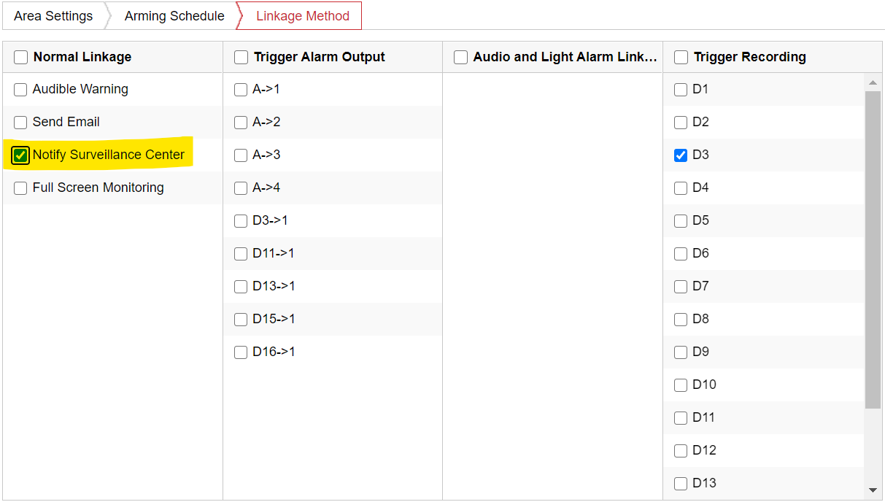Click the scroll up arrow in Trigger Recording
The image size is (885, 502).
(x=873, y=82)
